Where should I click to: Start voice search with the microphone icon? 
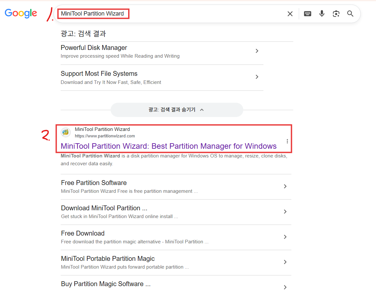pos(322,14)
